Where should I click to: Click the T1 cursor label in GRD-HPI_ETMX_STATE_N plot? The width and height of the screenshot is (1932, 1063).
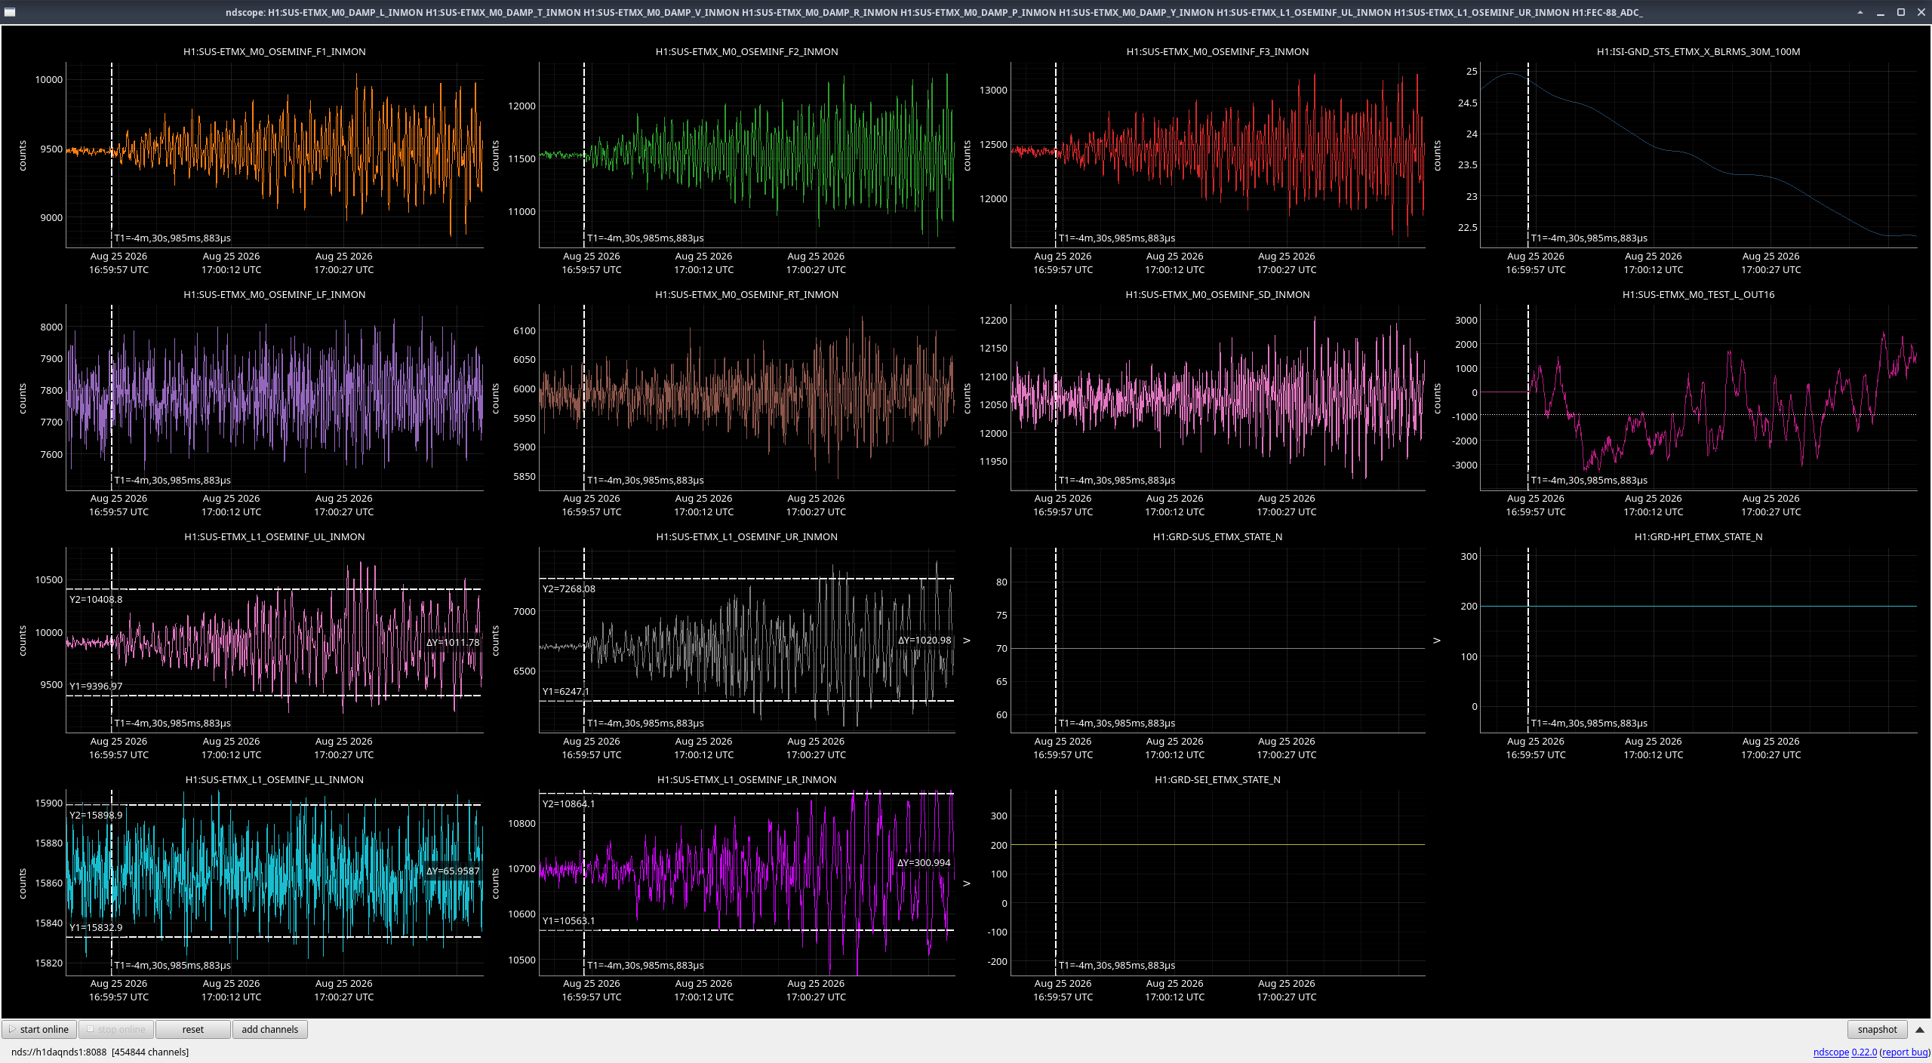pyautogui.click(x=1589, y=724)
